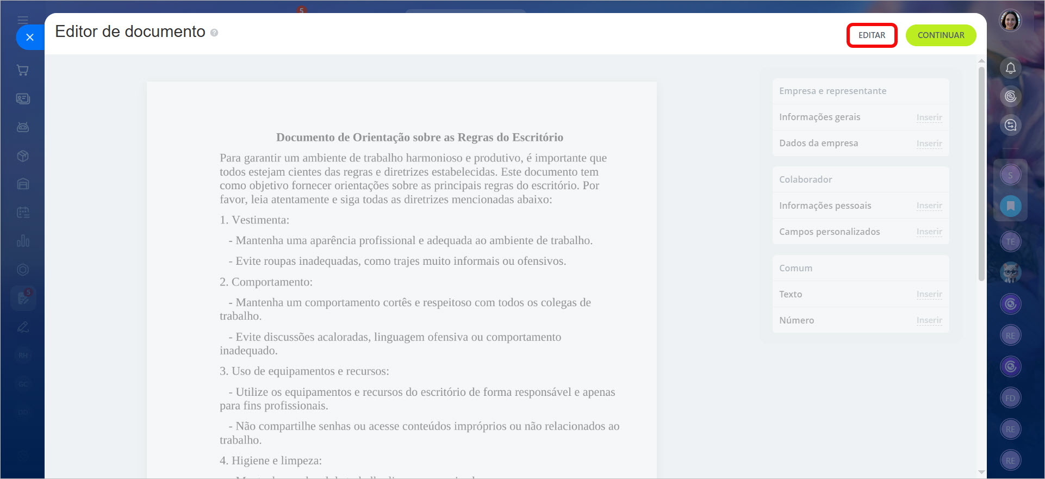Insert a Texto field
Screen dimensions: 1045x479
(929, 294)
